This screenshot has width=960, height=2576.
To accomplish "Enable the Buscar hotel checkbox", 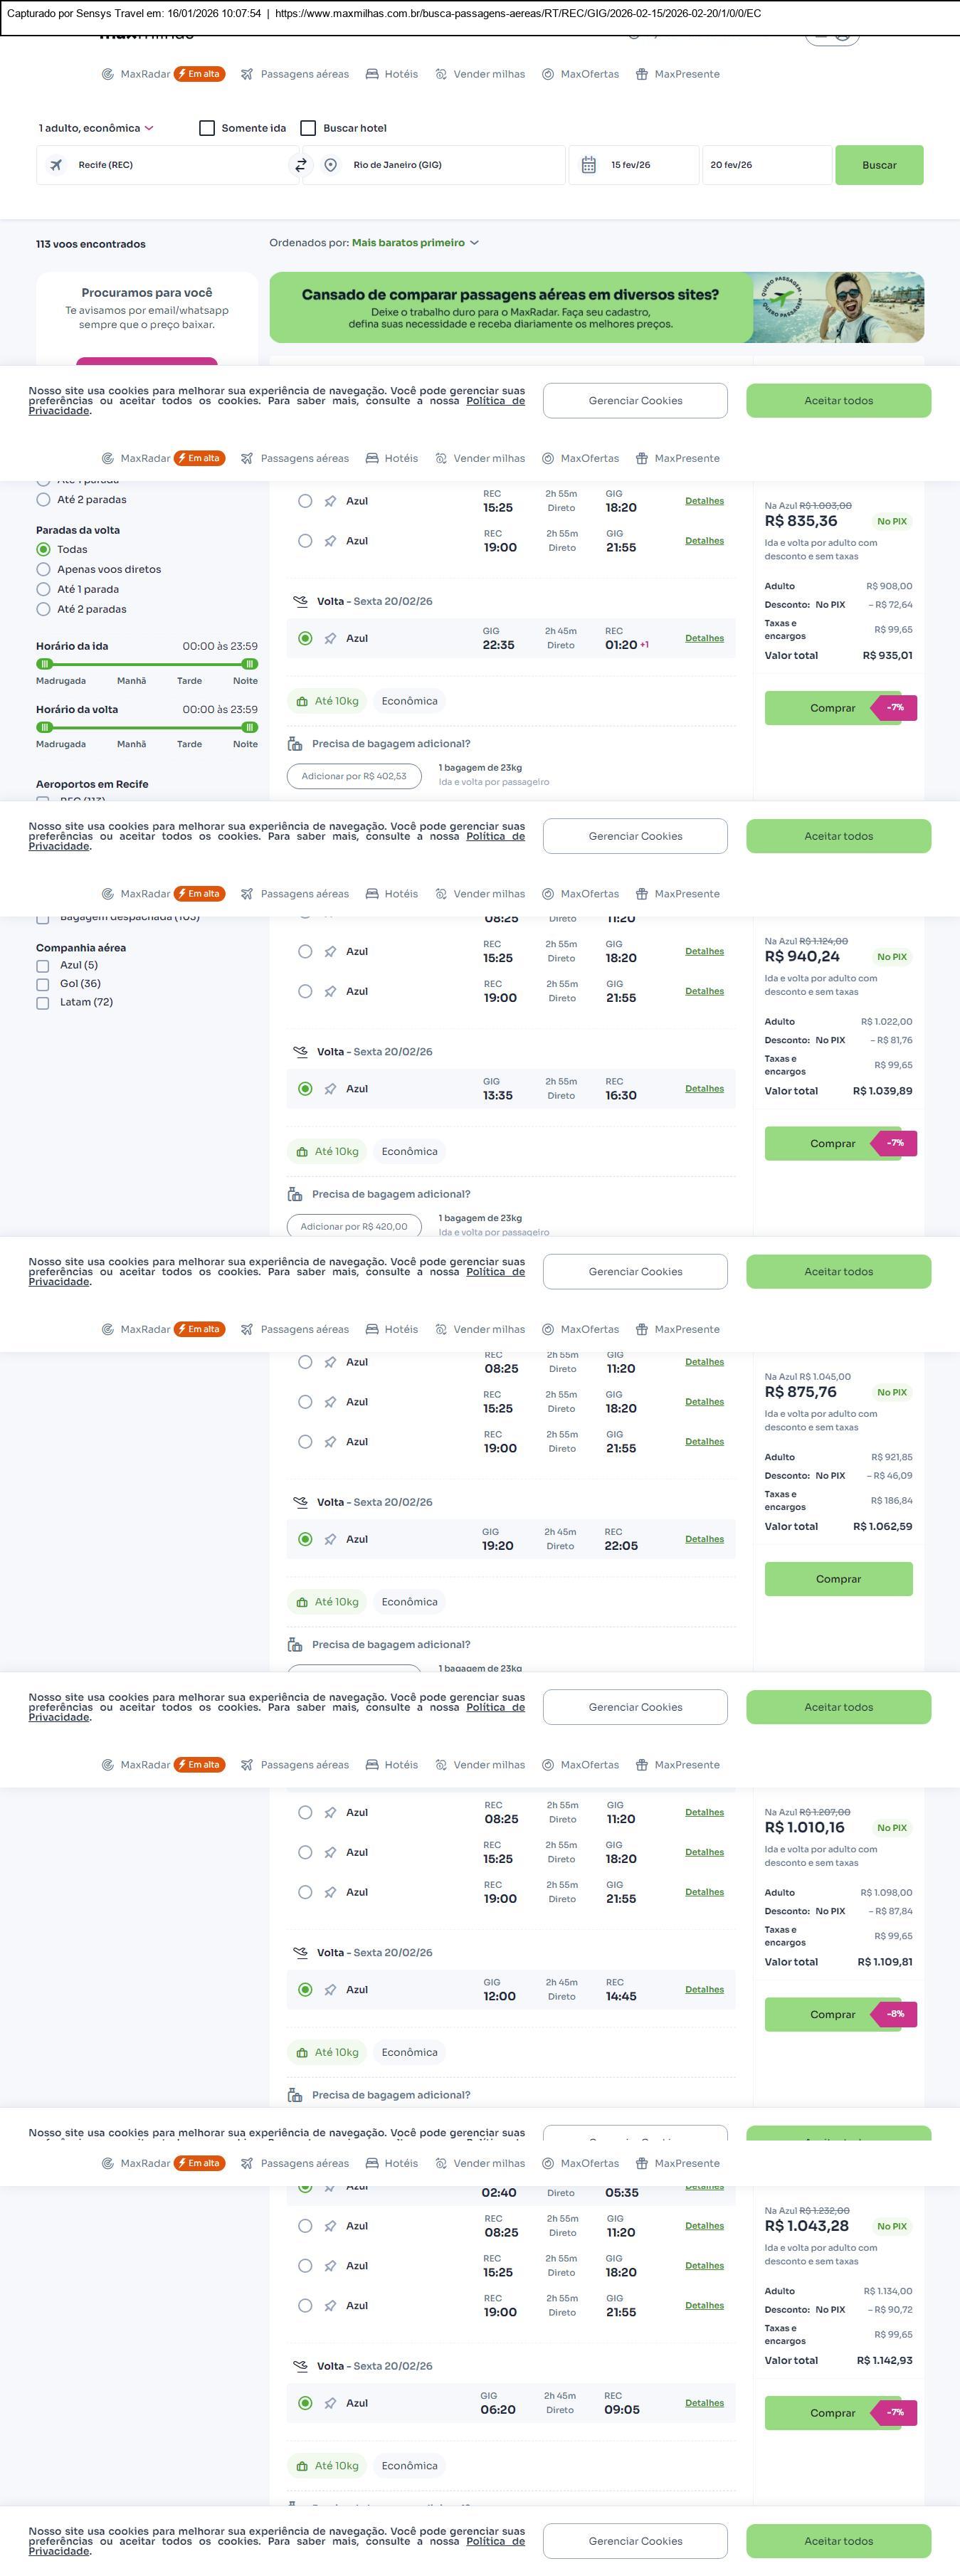I will click(x=308, y=128).
